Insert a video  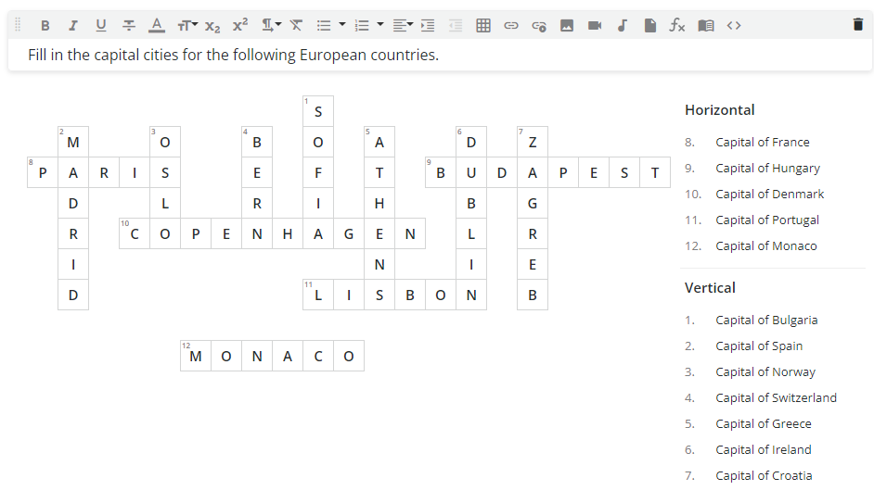(595, 25)
